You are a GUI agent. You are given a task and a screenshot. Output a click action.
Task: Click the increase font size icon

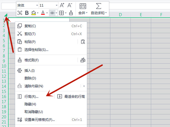tap(62, 5)
